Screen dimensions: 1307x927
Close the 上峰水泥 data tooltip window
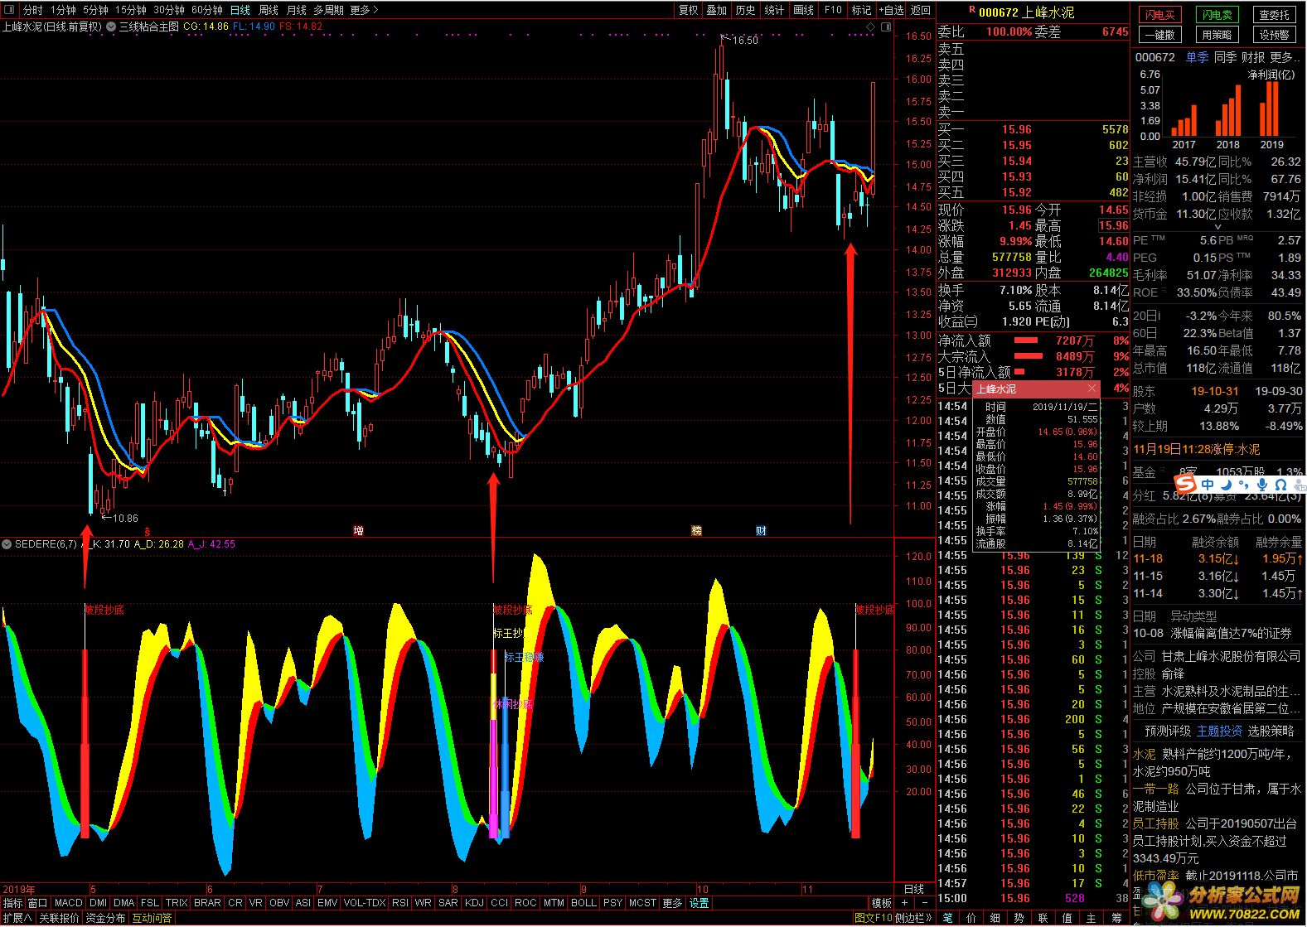[x=1092, y=389]
